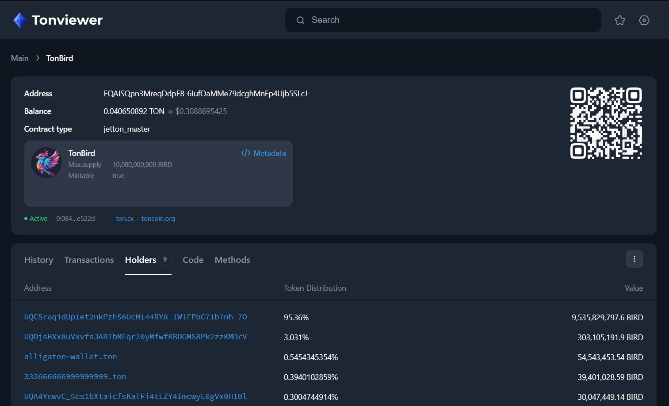The image size is (669, 406).
Task: Go to Main breadcrumb link
Action: point(20,58)
